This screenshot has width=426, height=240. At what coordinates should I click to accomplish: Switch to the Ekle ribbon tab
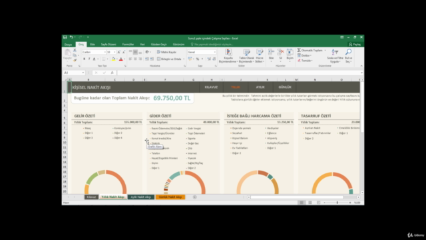pyautogui.click(x=93, y=45)
